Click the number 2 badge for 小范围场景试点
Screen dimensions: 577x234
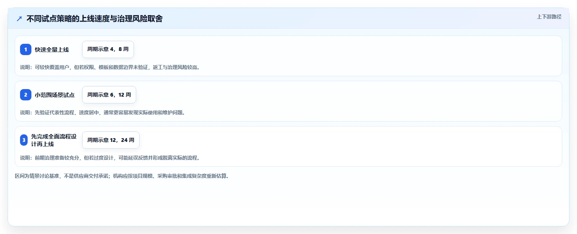(26, 95)
